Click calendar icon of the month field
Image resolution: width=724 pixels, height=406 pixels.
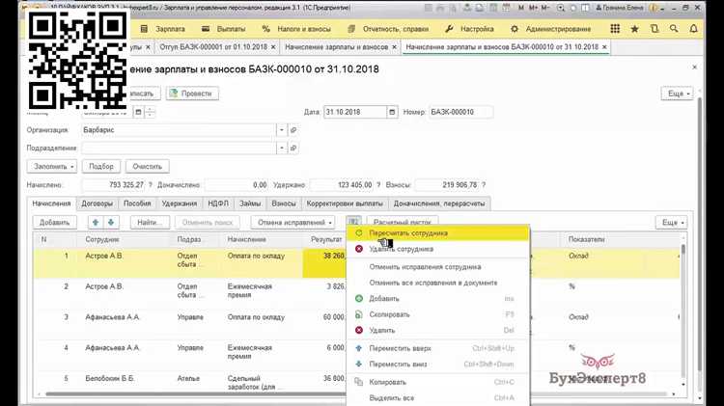click(x=138, y=112)
